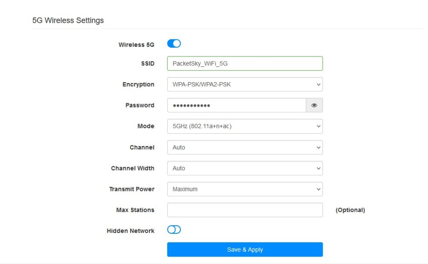Enable the Hidden Network toggle
This screenshot has height=264, width=428.
pyautogui.click(x=174, y=230)
